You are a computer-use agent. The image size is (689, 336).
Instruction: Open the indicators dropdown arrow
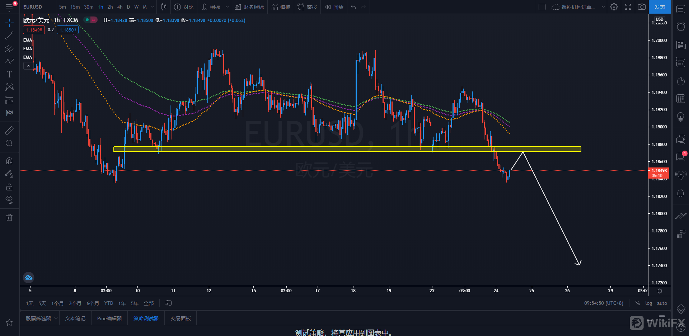click(x=227, y=7)
